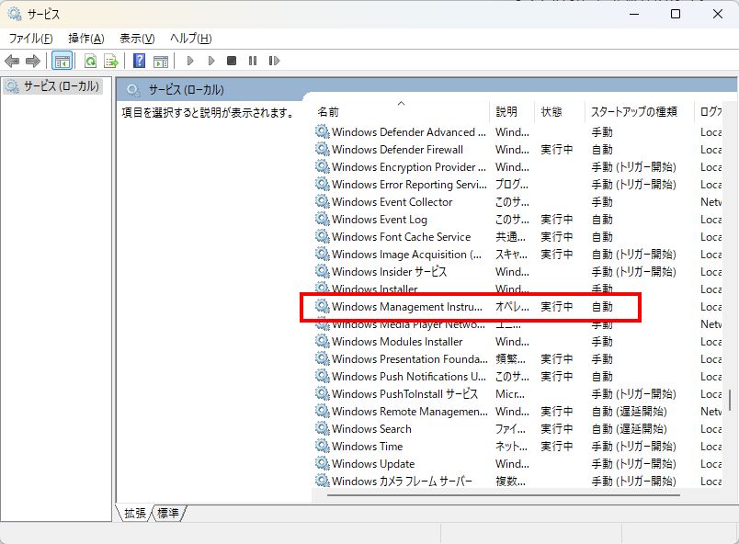Viewport: 739px width, 544px height.
Task: Toggle the Action pane toolbar icon
Action: pos(161,61)
